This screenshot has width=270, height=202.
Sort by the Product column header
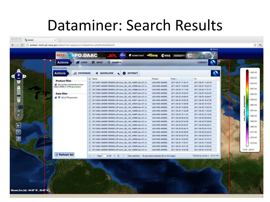pyautogui.click(x=161, y=79)
